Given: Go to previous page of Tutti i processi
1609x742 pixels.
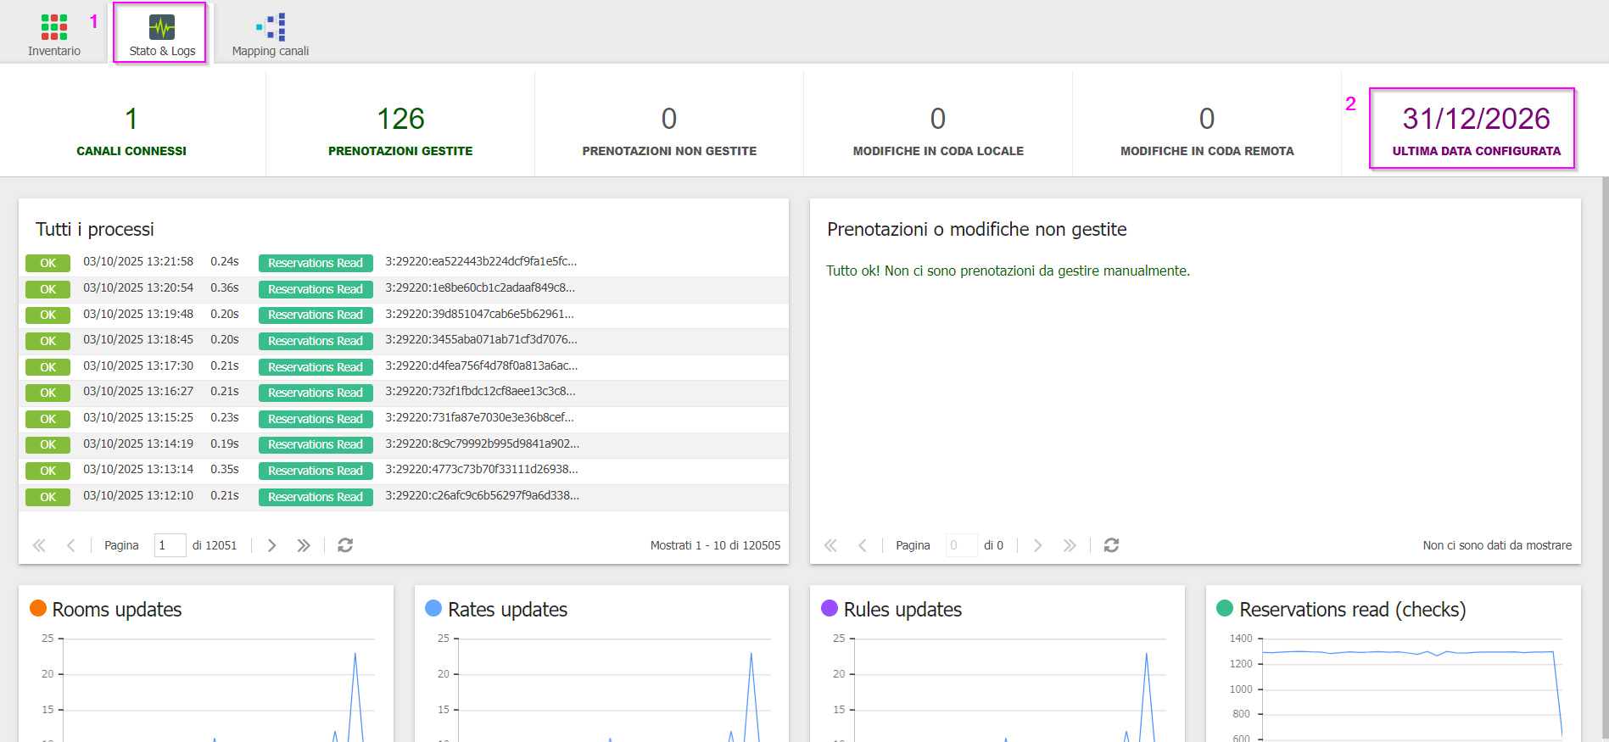Looking at the screenshot, I should [71, 545].
